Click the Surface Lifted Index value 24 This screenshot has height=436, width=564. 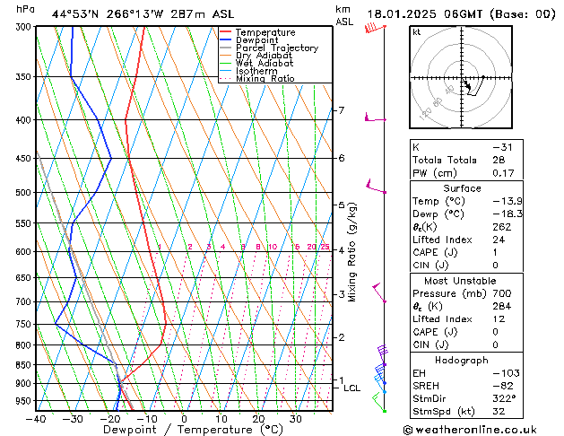[499, 240]
